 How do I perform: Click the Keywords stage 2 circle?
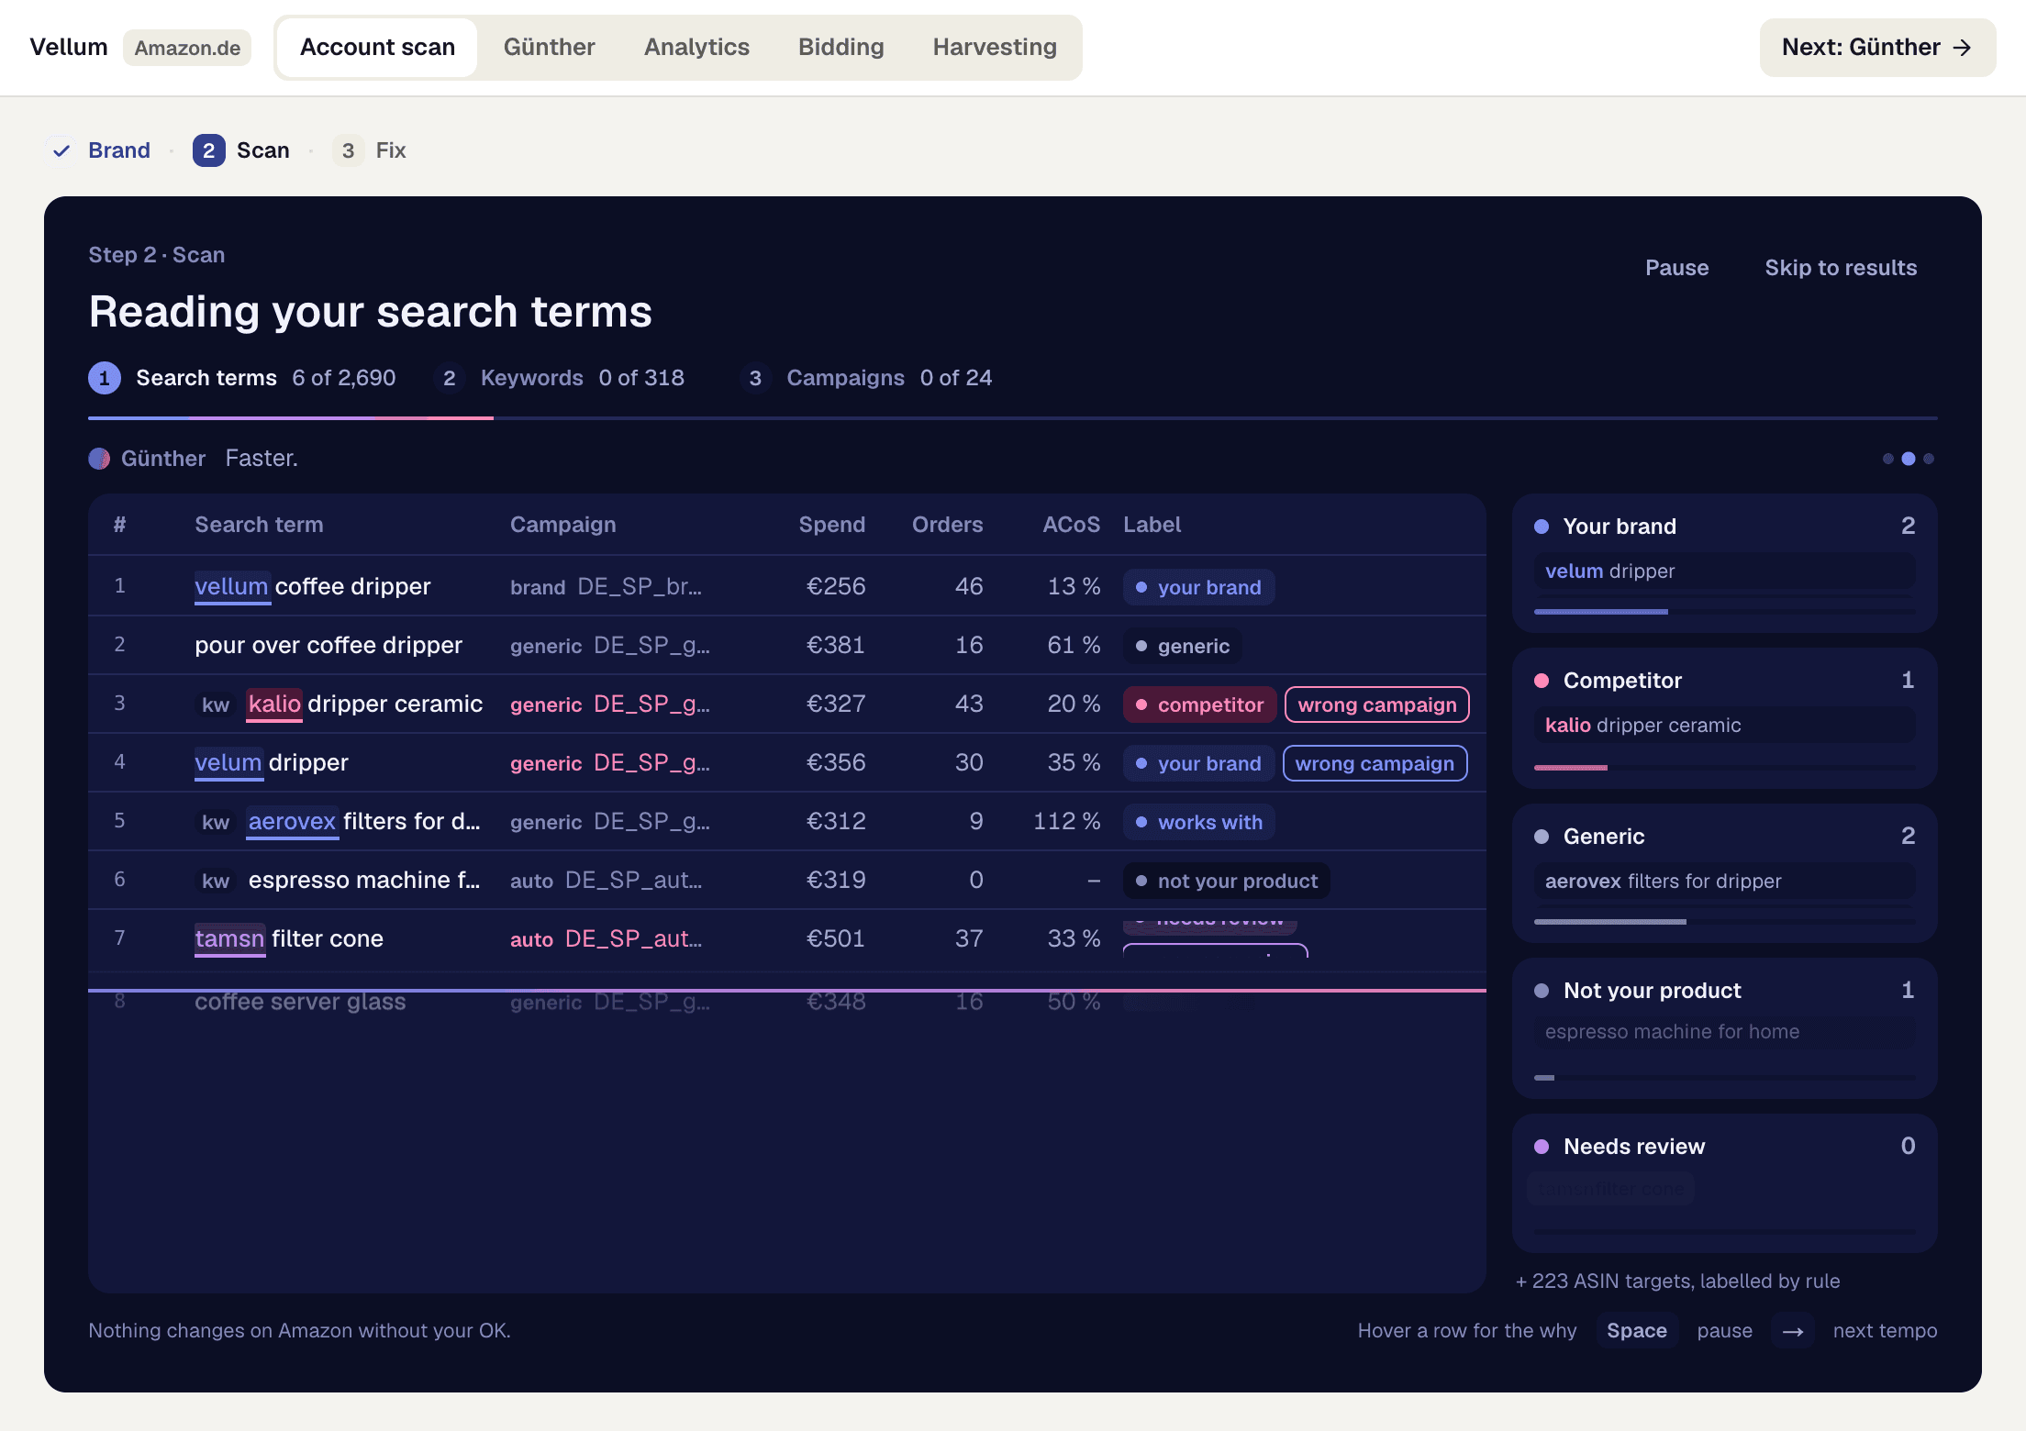pos(450,378)
